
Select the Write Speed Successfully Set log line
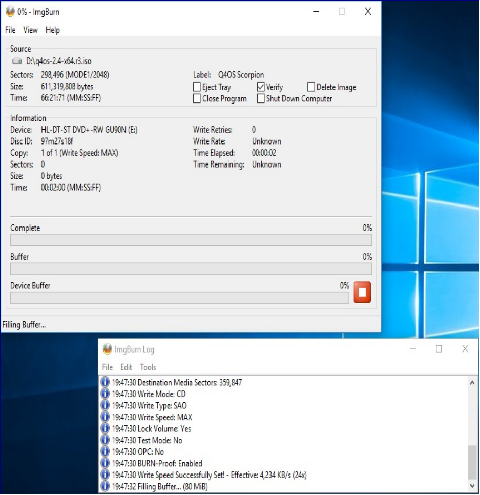(209, 475)
